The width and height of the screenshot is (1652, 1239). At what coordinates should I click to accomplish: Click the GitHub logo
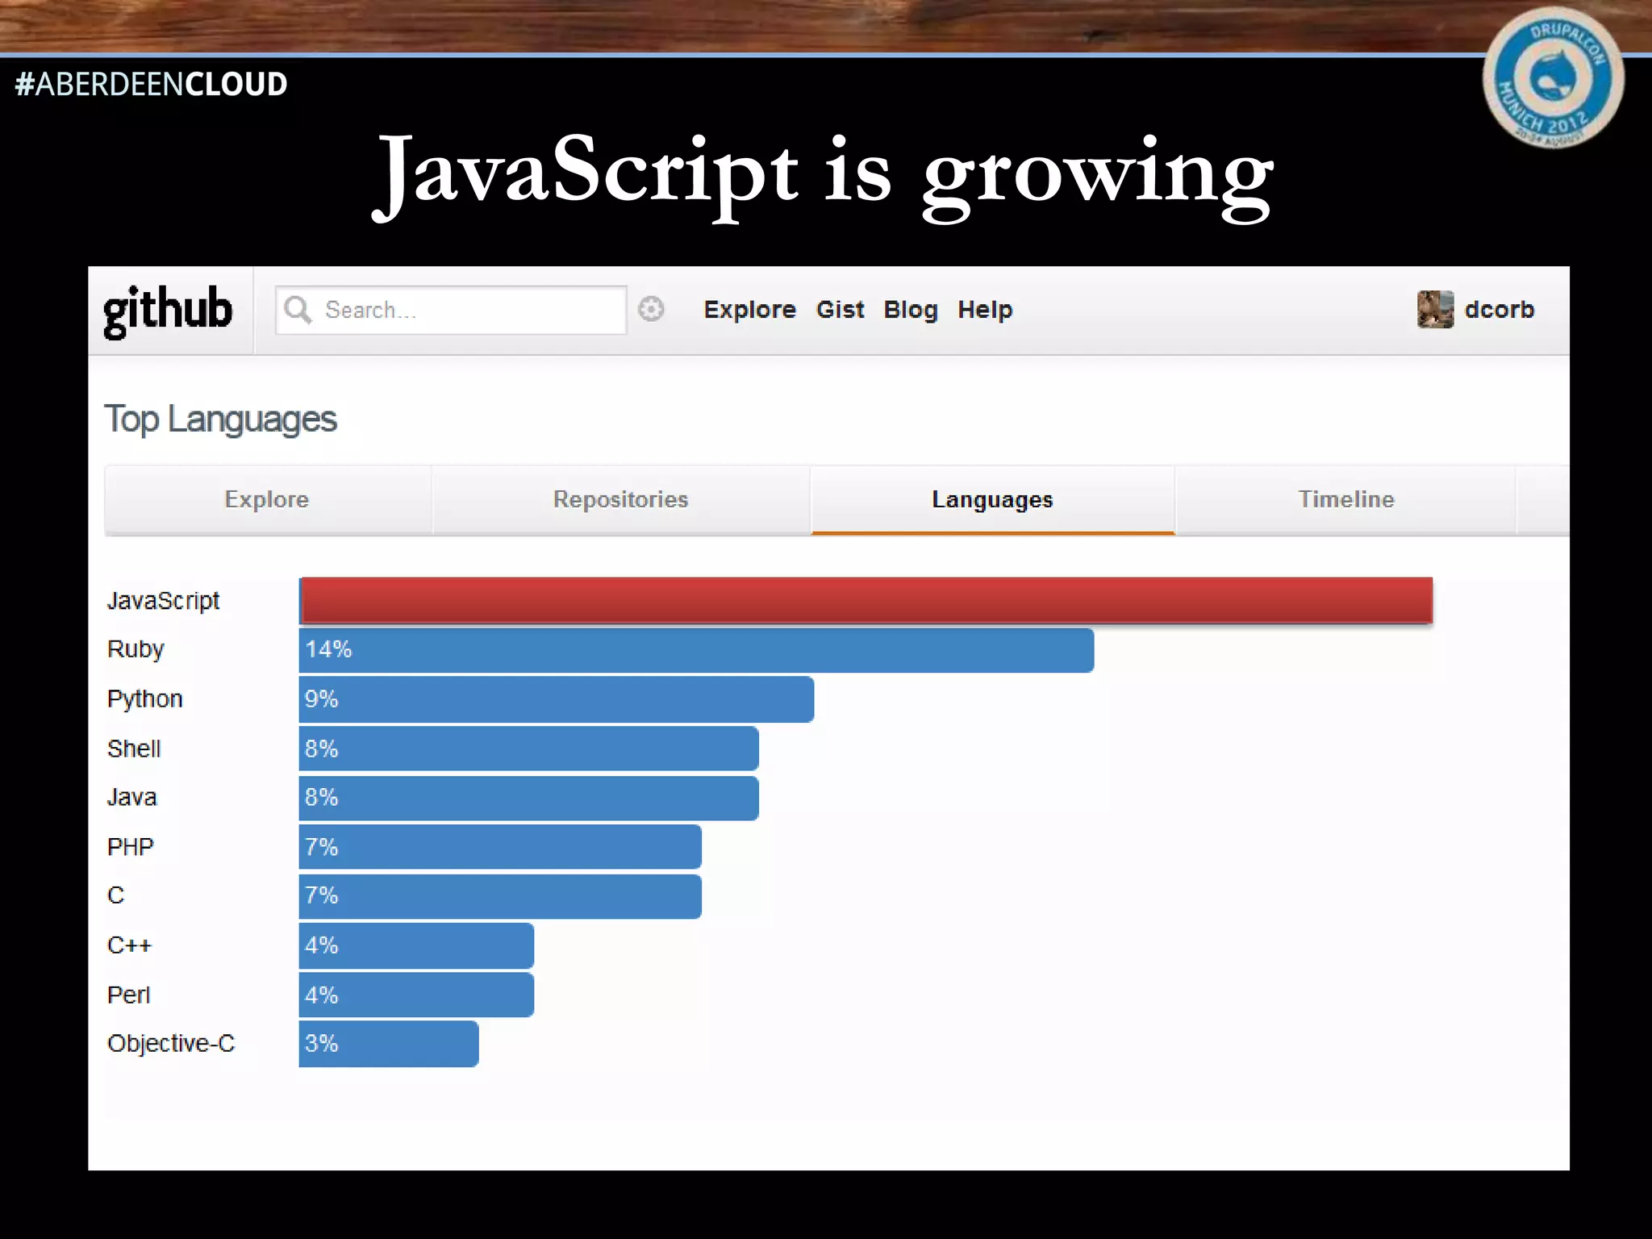[168, 311]
